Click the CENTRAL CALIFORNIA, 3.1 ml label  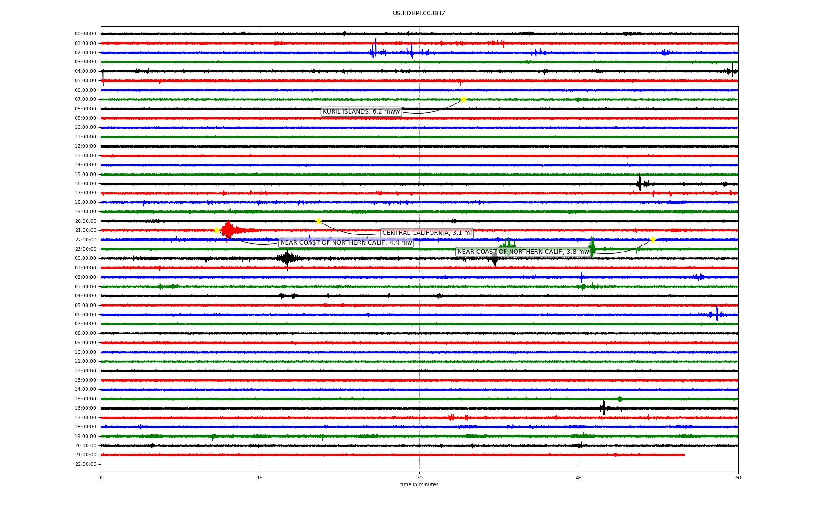point(427,233)
